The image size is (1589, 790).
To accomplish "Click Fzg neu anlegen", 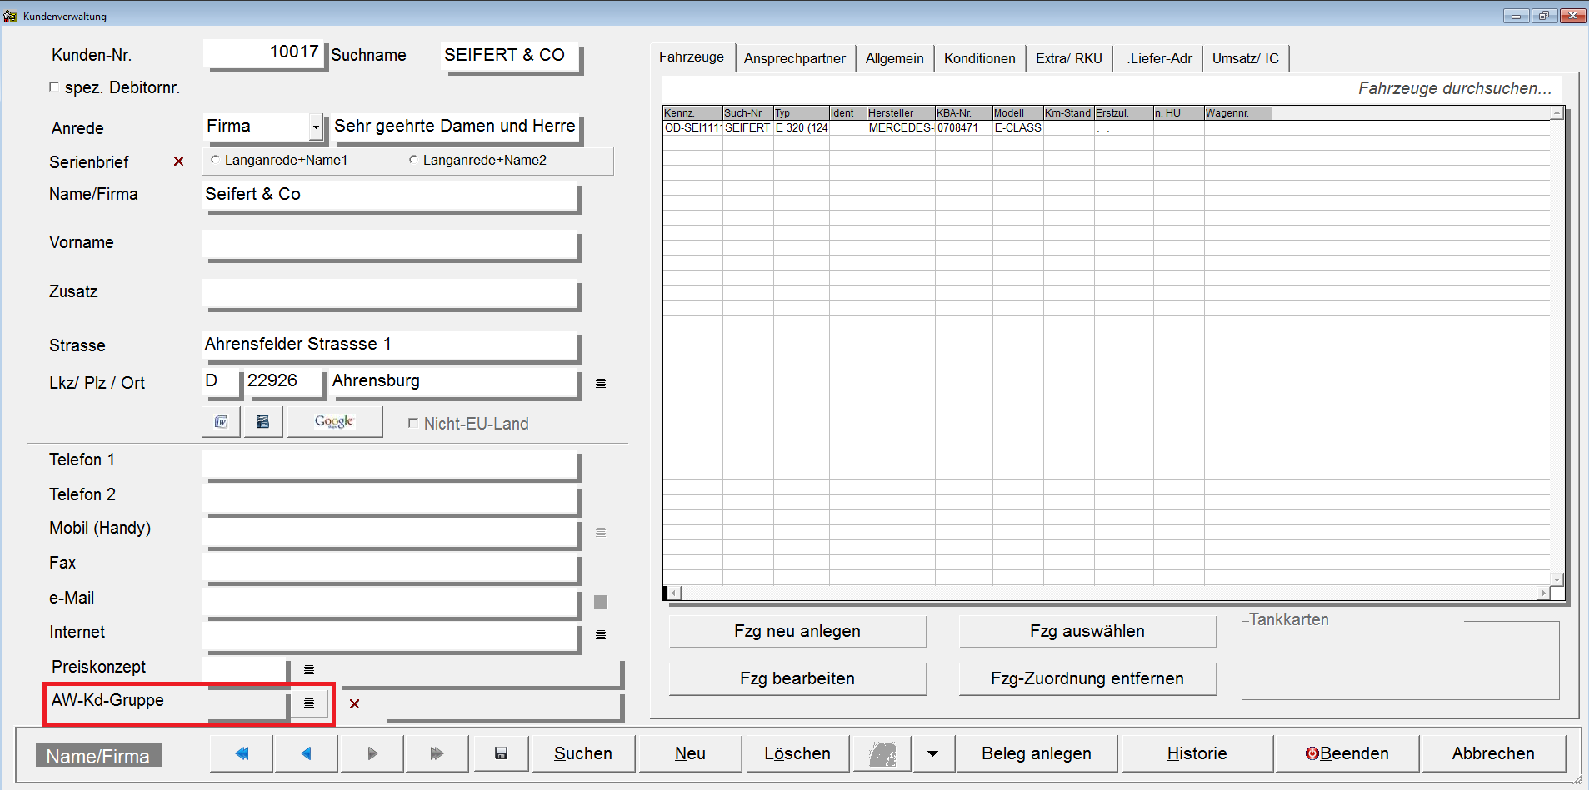I will point(797,631).
